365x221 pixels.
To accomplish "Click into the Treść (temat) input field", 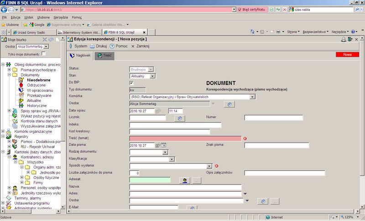I will (x=185, y=138).
